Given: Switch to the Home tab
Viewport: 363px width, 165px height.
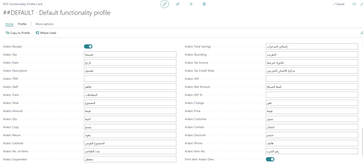Looking at the screenshot, I should click(x=9, y=24).
